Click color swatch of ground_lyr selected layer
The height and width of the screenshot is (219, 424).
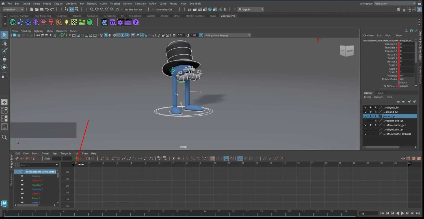[x=380, y=116]
